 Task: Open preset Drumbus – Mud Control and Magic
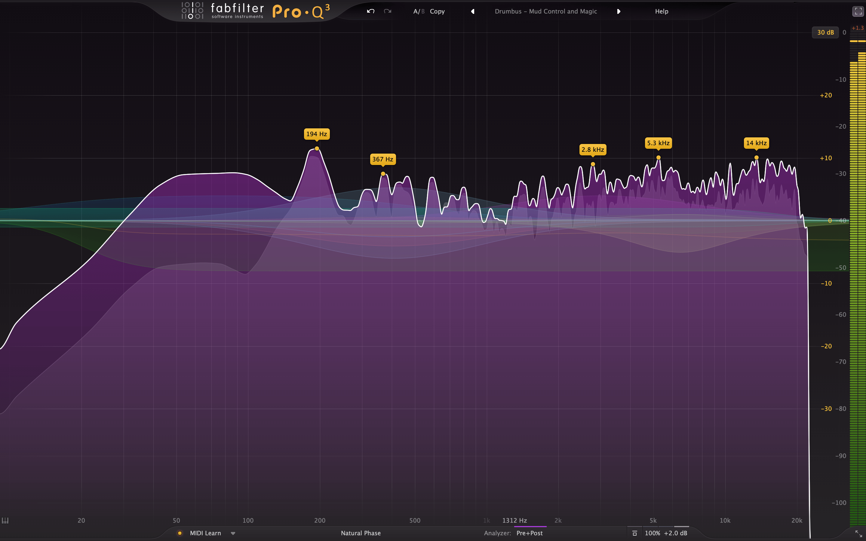click(x=546, y=11)
